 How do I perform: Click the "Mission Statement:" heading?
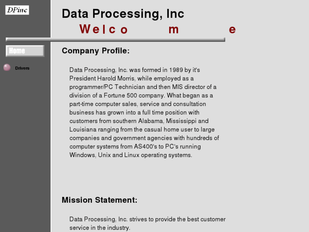pyautogui.click(x=99, y=200)
